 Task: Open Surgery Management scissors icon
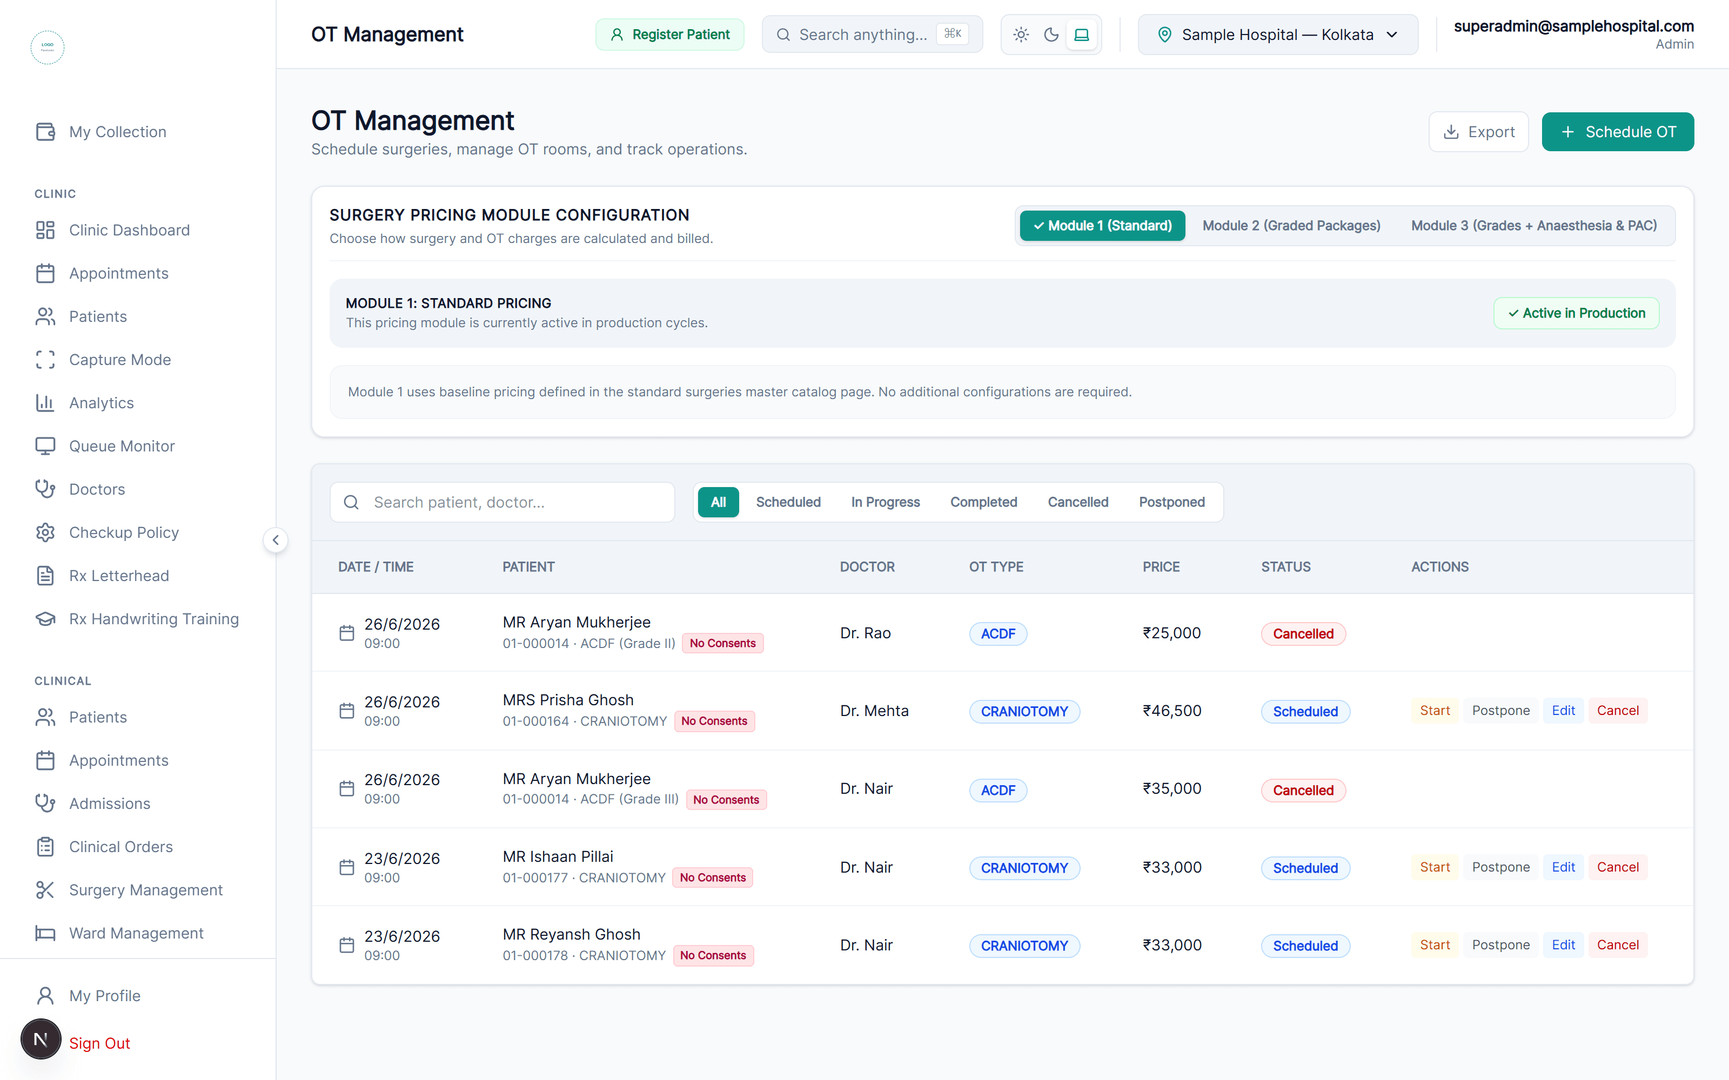45,890
